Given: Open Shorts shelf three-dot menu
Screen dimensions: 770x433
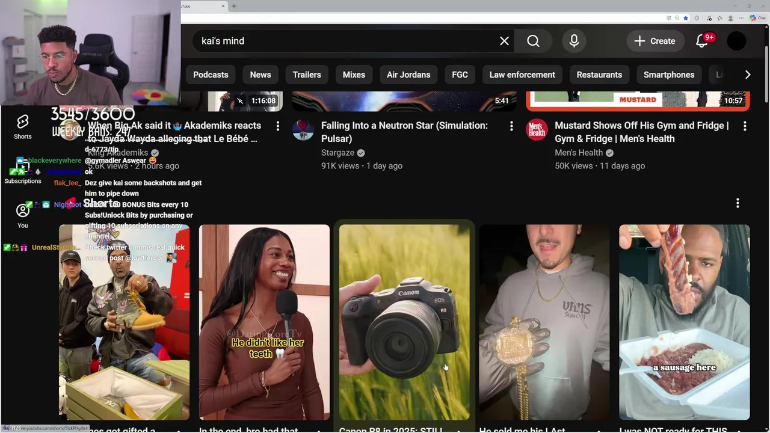Looking at the screenshot, I should click(738, 203).
